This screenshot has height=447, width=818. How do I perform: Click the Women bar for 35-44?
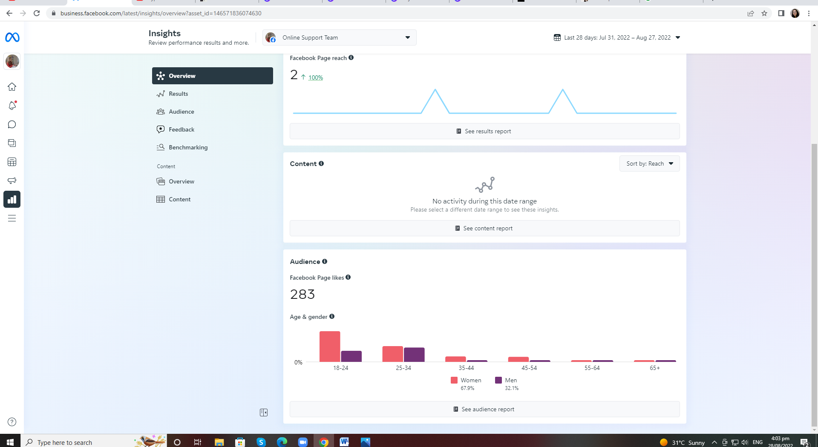(x=455, y=359)
